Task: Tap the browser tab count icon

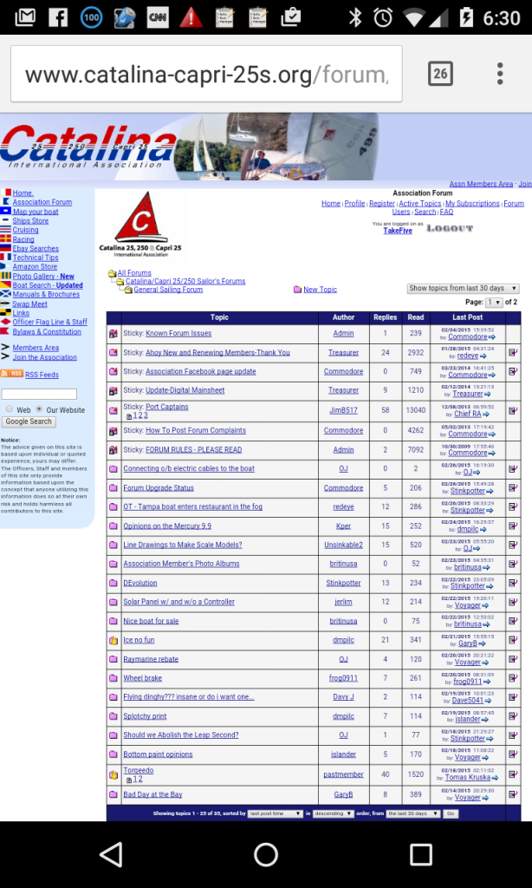Action: [440, 74]
